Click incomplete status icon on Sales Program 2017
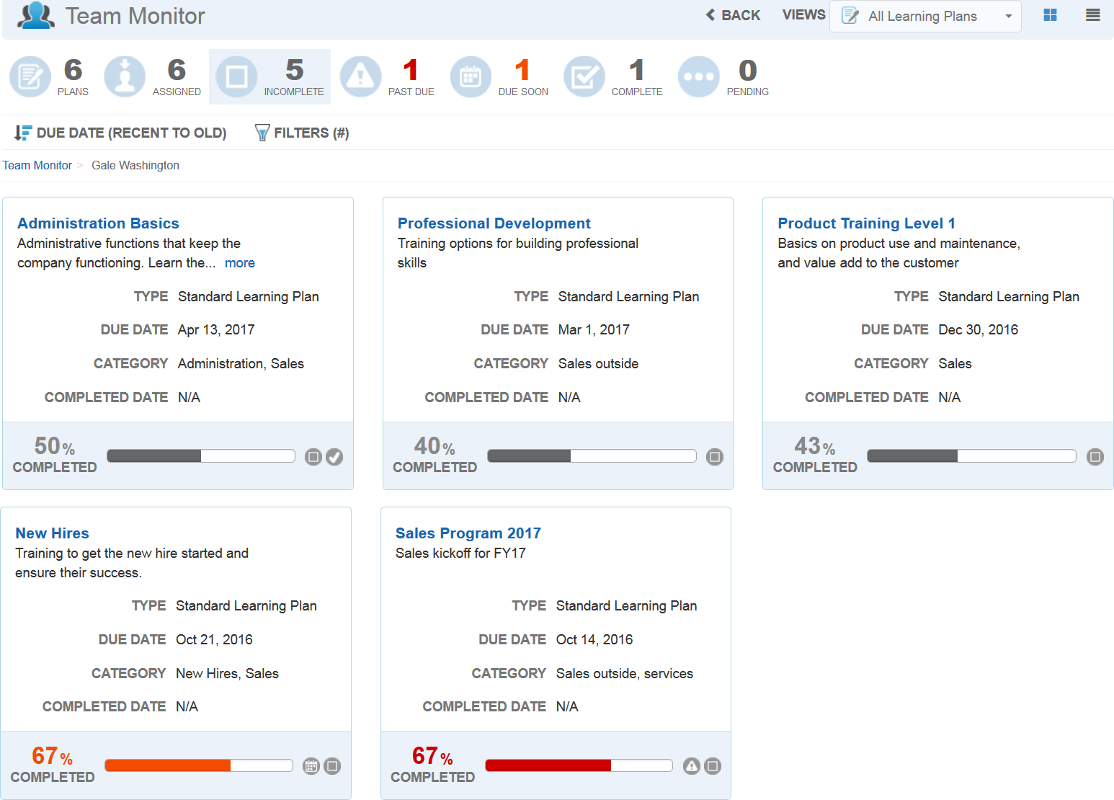Viewport: 1114px width, 800px height. tap(713, 766)
